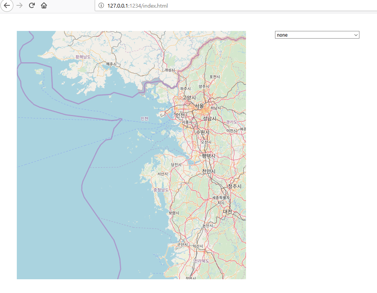Click the 하남시 label on the map
The width and height of the screenshot is (377, 293).
pos(216,108)
